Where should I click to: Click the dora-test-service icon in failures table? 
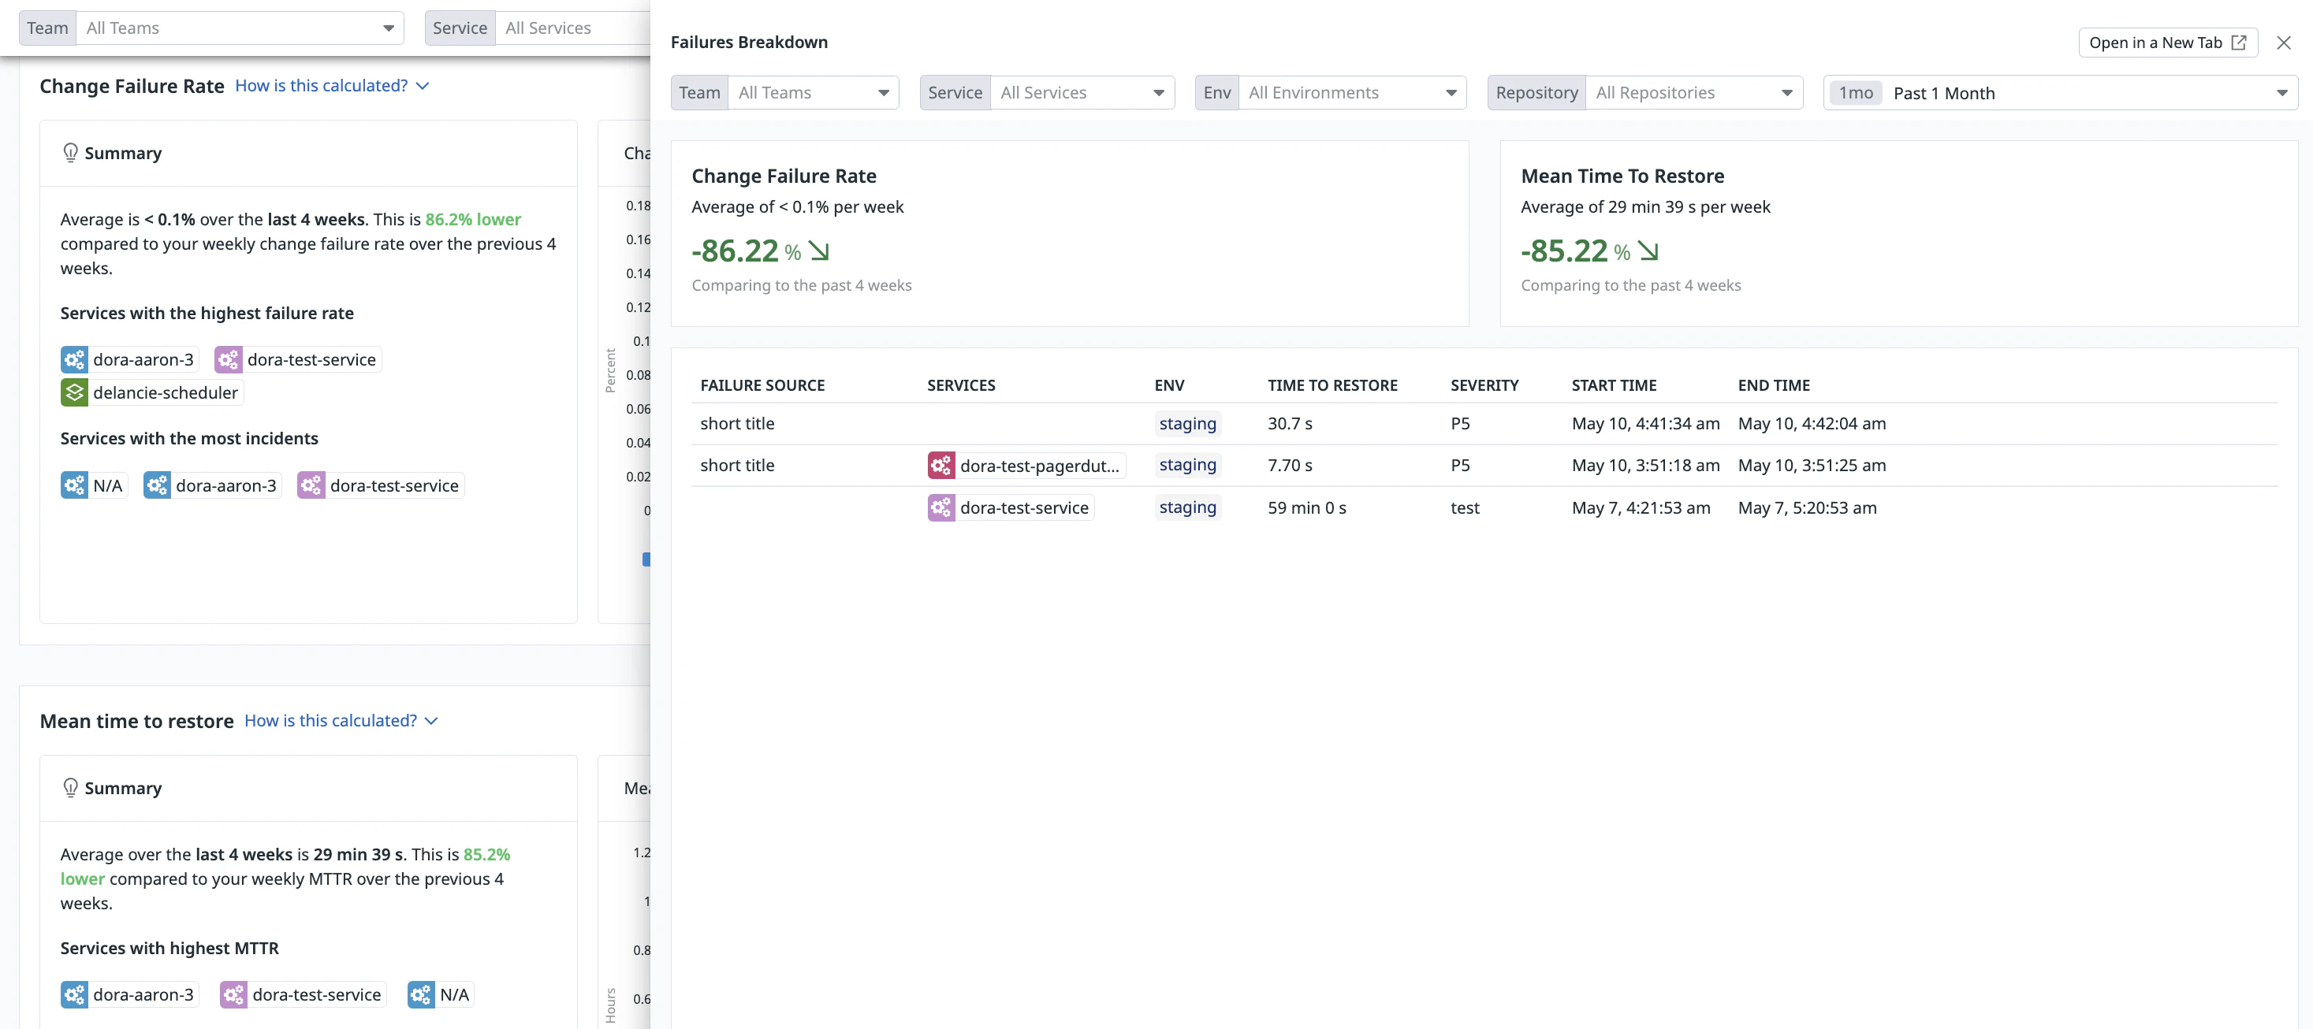[x=941, y=507]
